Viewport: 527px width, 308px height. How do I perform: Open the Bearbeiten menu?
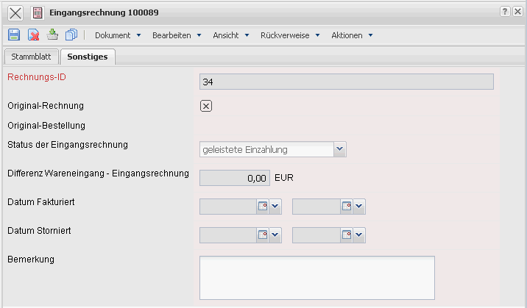[177, 35]
